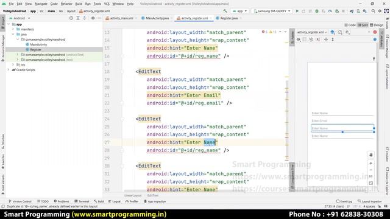Collapse the app module tree node
The height and width of the screenshot is (219, 390).
[9, 24]
